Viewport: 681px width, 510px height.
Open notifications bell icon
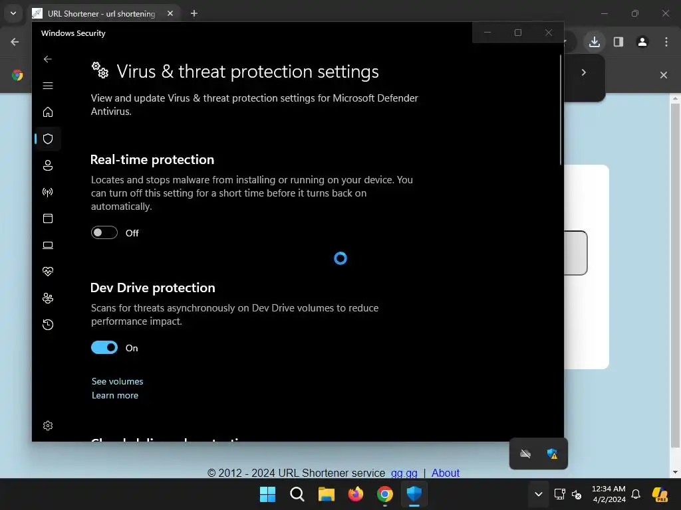pos(636,494)
